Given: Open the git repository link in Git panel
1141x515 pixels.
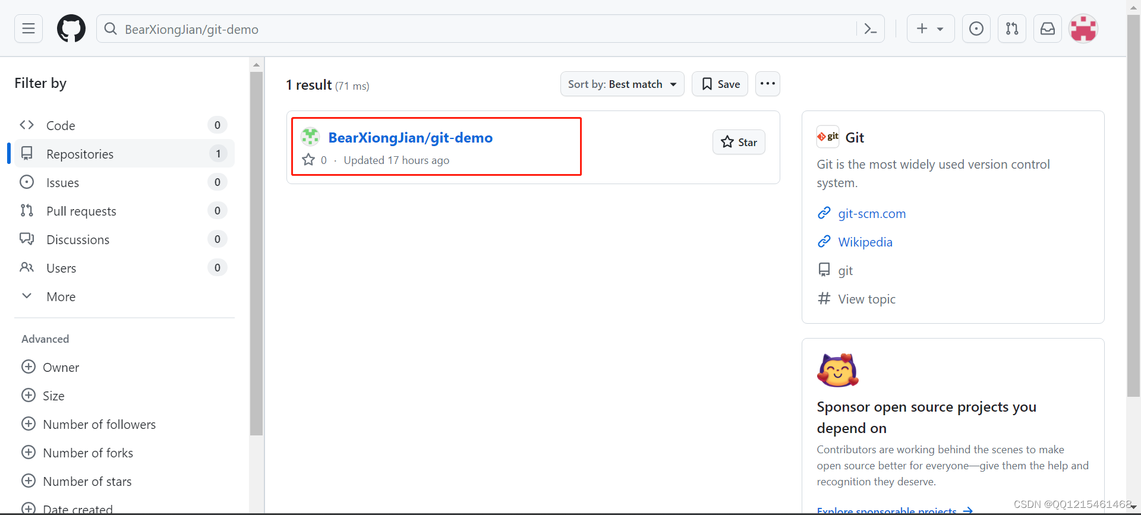Looking at the screenshot, I should (845, 271).
